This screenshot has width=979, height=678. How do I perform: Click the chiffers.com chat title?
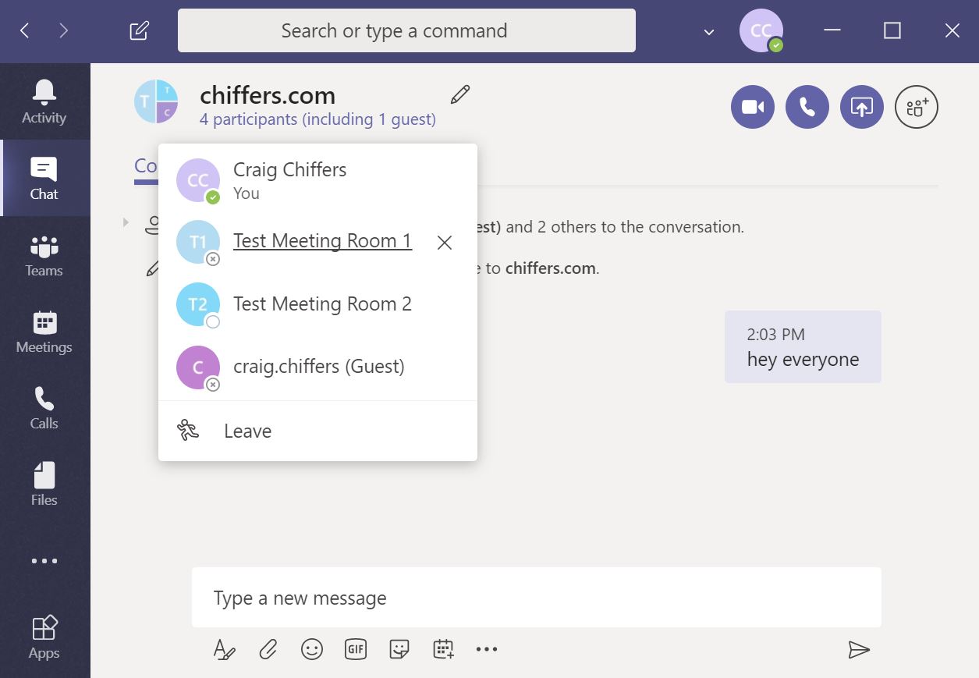pyautogui.click(x=268, y=95)
